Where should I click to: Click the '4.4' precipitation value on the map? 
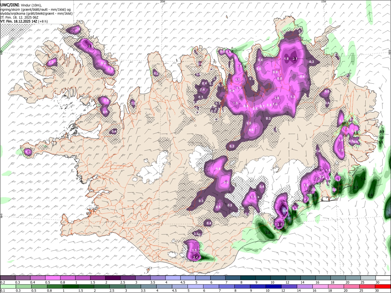(x=284, y=211)
